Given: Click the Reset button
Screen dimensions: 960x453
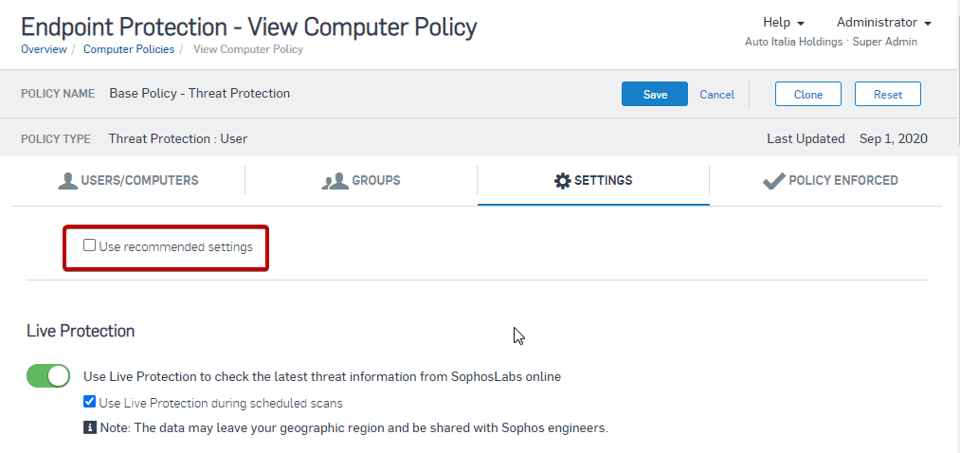Looking at the screenshot, I should pos(887,95).
